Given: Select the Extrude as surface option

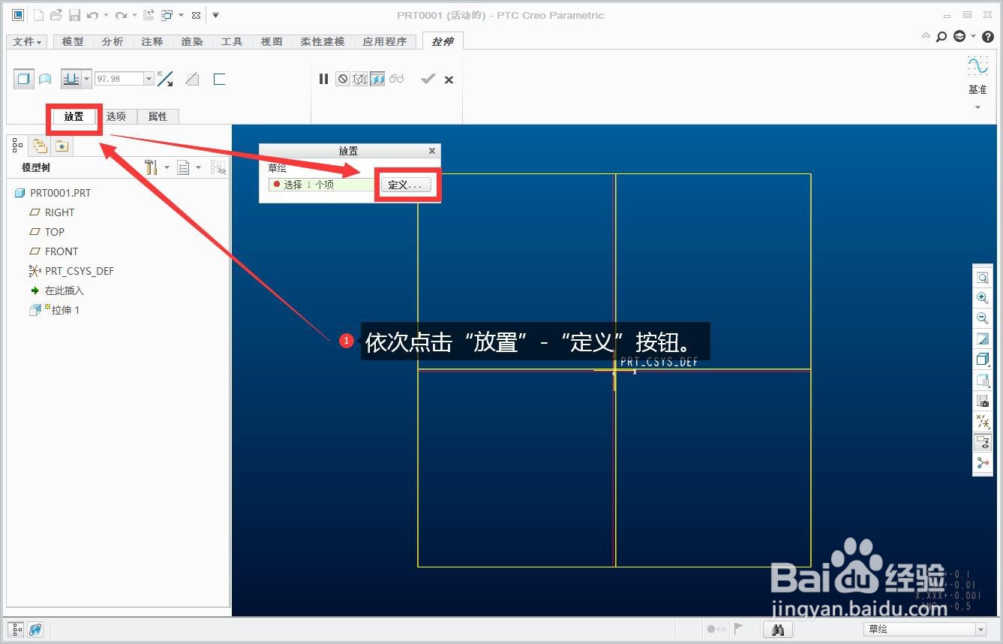Looking at the screenshot, I should (45, 79).
